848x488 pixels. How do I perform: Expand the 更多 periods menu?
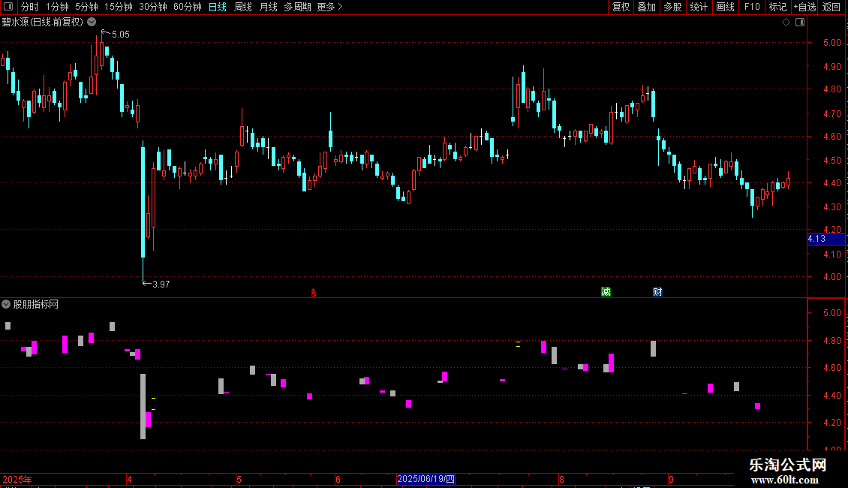click(x=329, y=7)
